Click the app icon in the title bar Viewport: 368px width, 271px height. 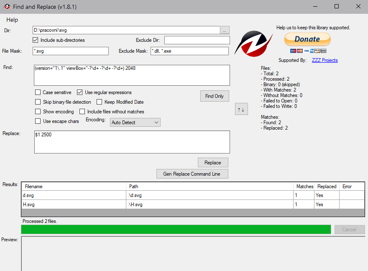[7, 7]
